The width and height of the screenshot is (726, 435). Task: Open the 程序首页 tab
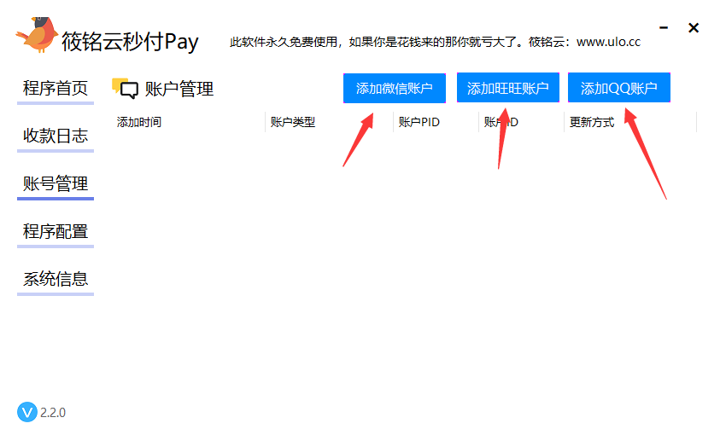click(x=56, y=89)
